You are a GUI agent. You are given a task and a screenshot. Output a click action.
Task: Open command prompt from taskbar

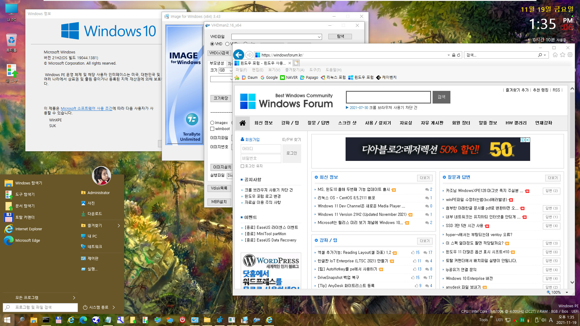tap(46, 320)
